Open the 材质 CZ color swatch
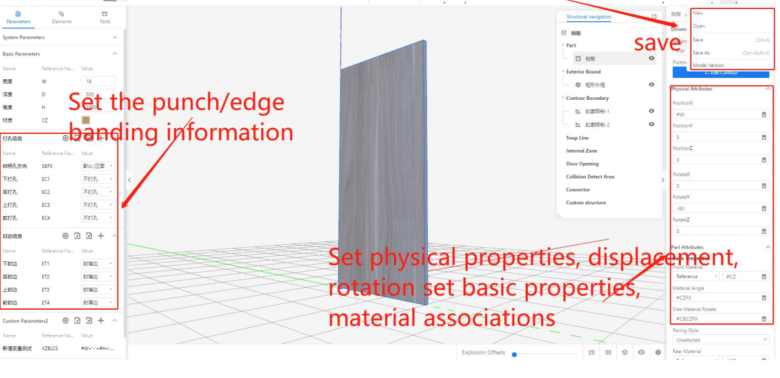The image size is (780, 378). 86,120
